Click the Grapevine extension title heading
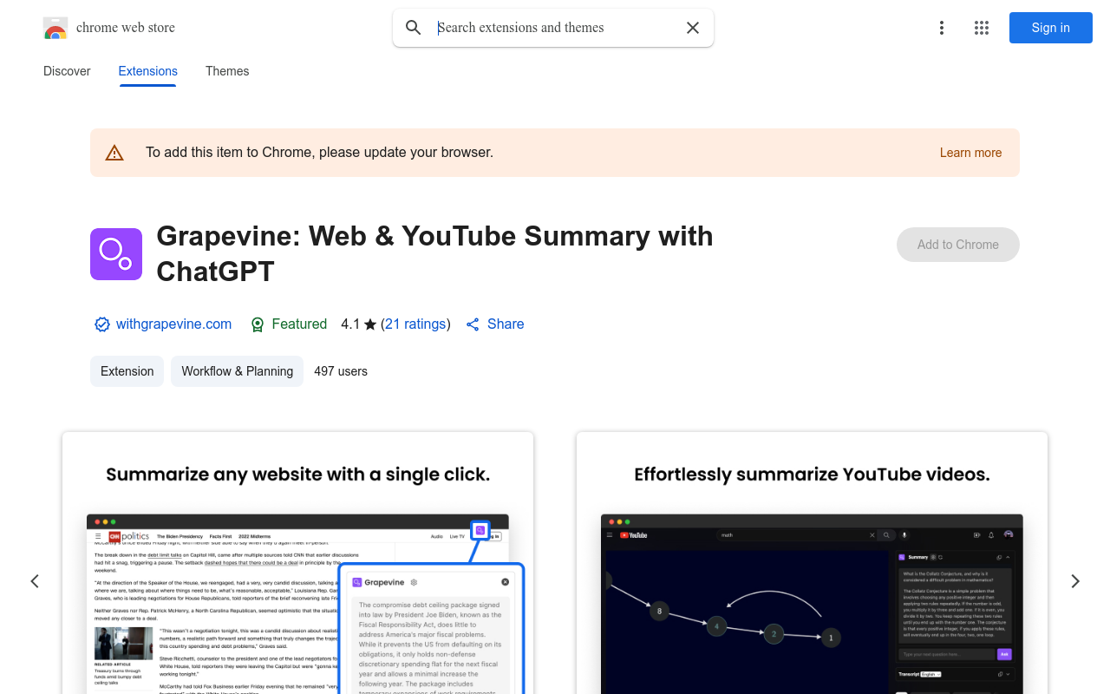Image resolution: width=1110 pixels, height=694 pixels. pyautogui.click(x=435, y=253)
